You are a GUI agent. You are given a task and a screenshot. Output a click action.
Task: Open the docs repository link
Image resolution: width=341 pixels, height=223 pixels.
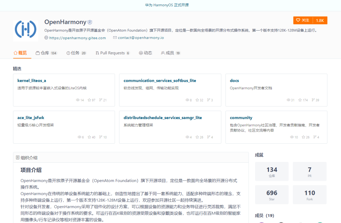(234, 81)
